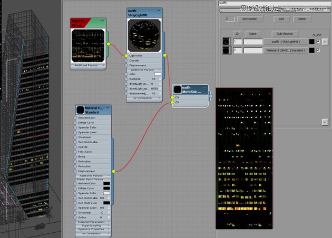Click the Refraction map socket on Standard node

(75, 166)
